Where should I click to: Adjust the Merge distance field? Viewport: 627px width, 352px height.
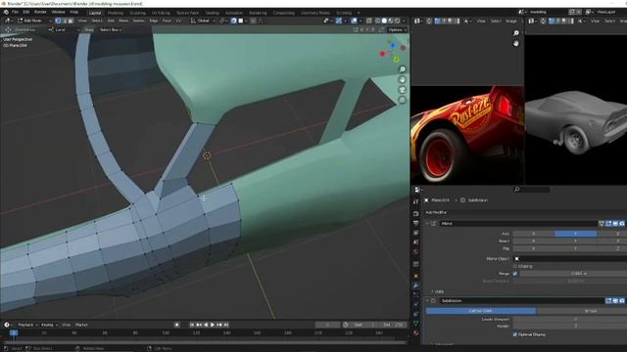coord(573,274)
